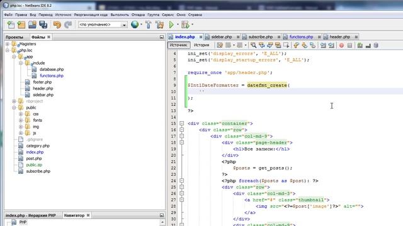Switch to the functions.php editor tab

coord(301,37)
